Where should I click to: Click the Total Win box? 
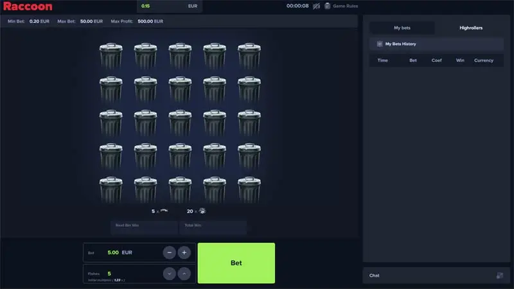213,228
